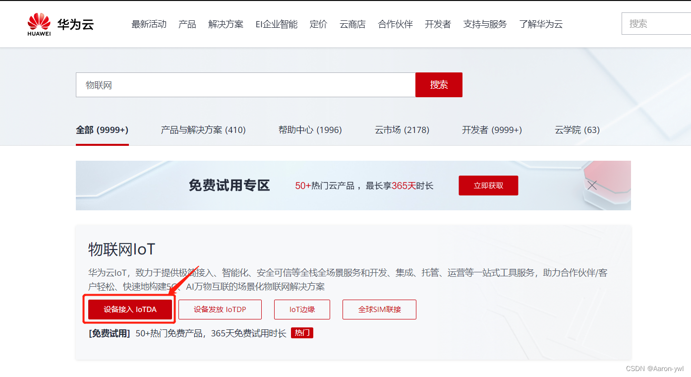
Task: Click the 设备发放 IoTDP button
Action: point(220,310)
